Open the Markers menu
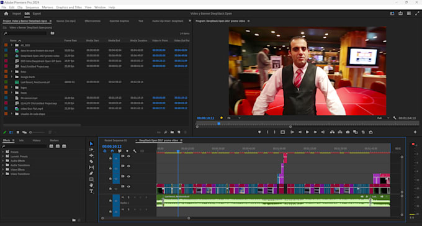 click(x=47, y=7)
